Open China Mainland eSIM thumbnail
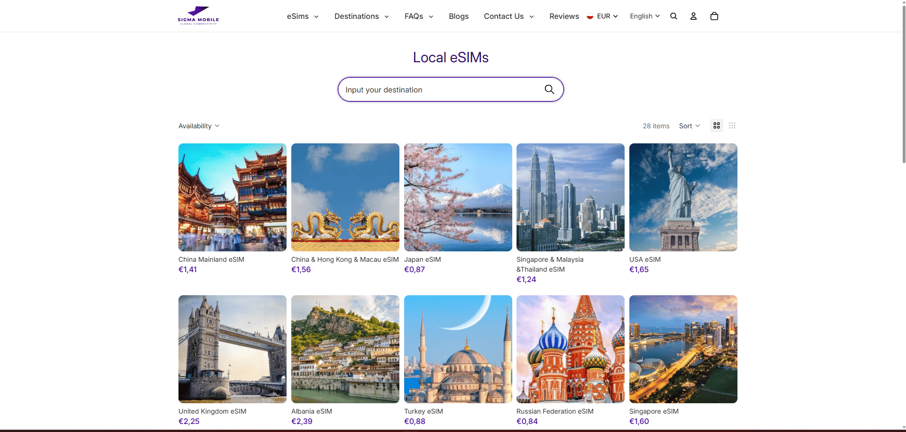This screenshot has height=432, width=906. [232, 197]
